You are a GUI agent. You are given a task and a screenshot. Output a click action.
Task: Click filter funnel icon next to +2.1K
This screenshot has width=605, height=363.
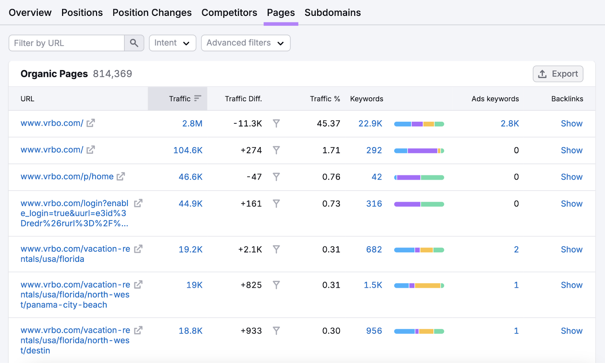tap(276, 249)
